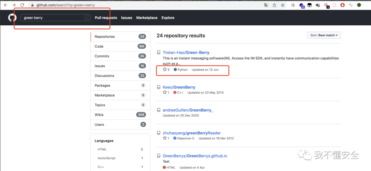This screenshot has height=171, width=371.
Task: Open Explore in the top navigation
Action: 168,18
